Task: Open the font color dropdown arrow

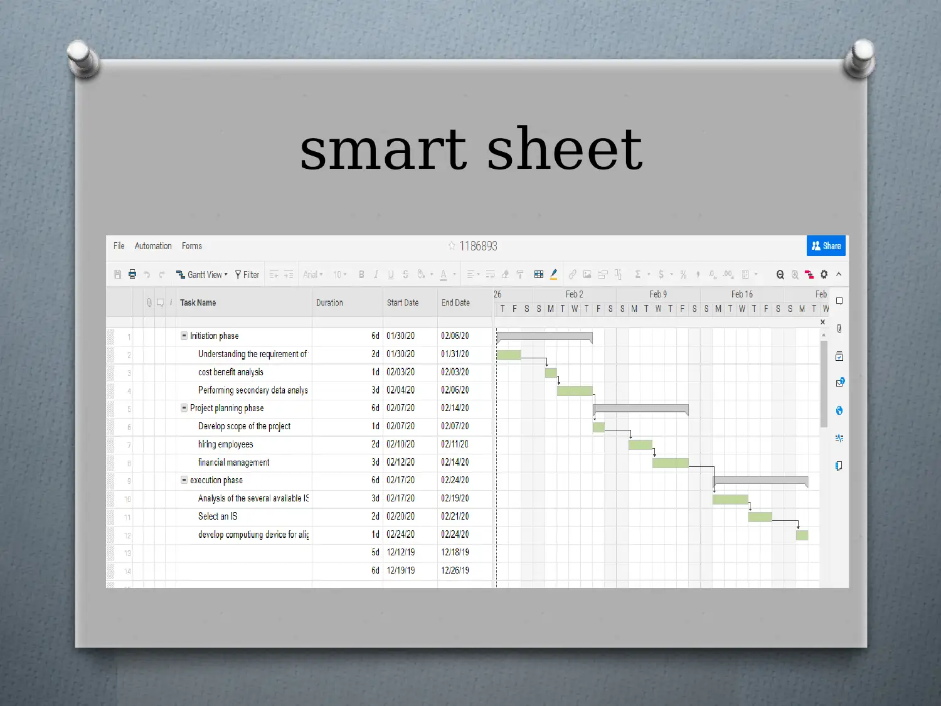Action: coord(455,274)
